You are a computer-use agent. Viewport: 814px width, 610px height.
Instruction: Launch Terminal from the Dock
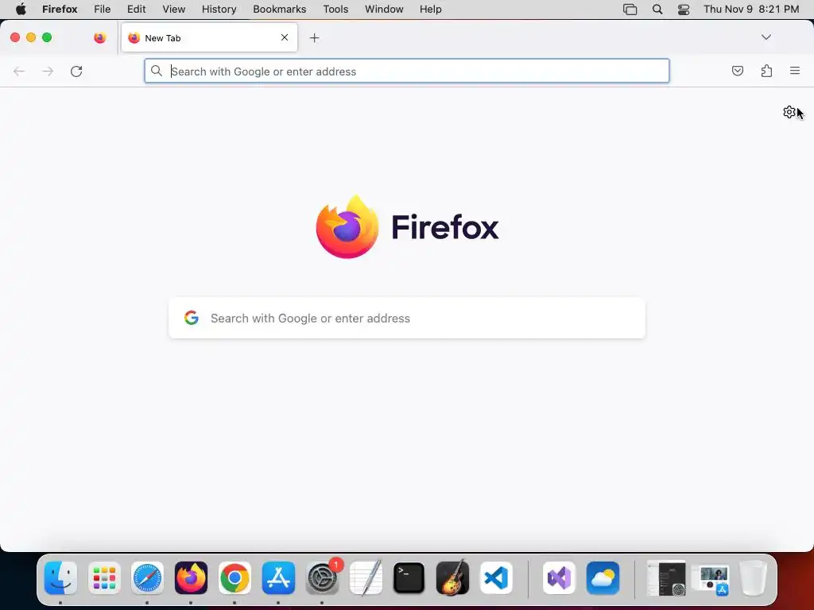click(x=409, y=578)
